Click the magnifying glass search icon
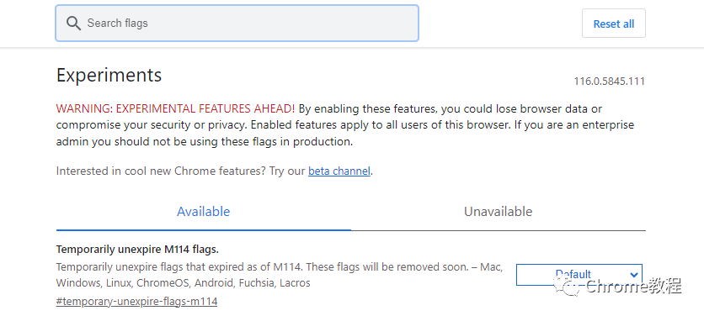The width and height of the screenshot is (704, 316). pyautogui.click(x=73, y=24)
